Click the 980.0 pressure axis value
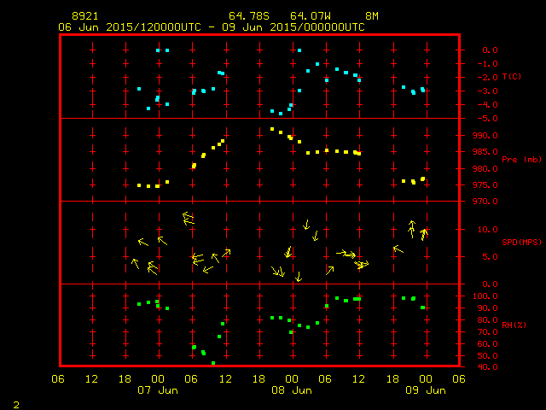The height and width of the screenshot is (410, 546). pyautogui.click(x=485, y=169)
